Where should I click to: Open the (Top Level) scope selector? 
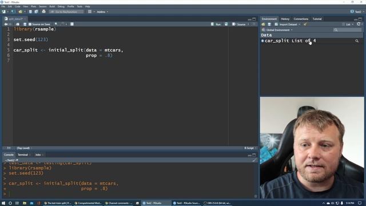[24, 148]
